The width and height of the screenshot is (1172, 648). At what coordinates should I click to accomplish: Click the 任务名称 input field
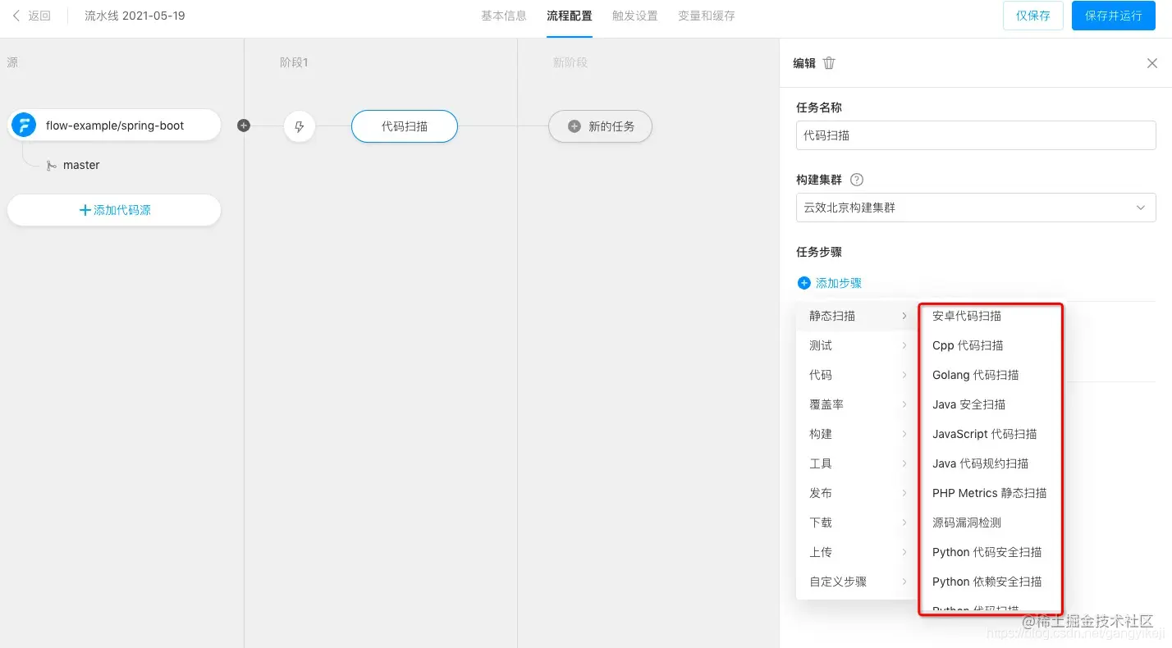pyautogui.click(x=975, y=135)
